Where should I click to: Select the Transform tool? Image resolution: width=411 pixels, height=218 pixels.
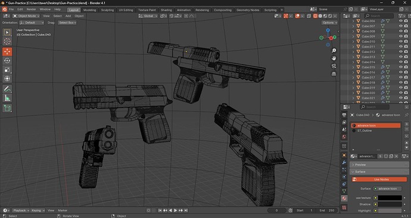(7, 78)
